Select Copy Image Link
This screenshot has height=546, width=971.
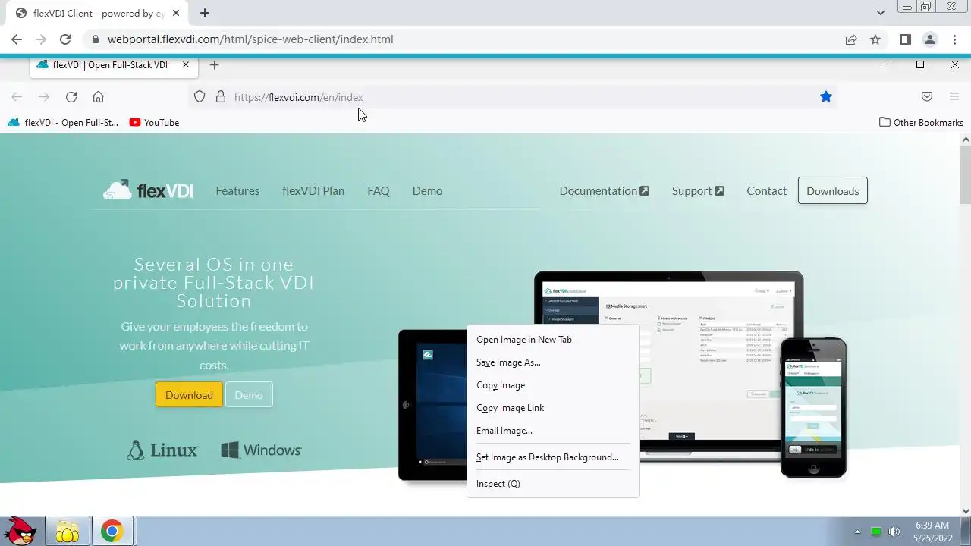(553, 408)
